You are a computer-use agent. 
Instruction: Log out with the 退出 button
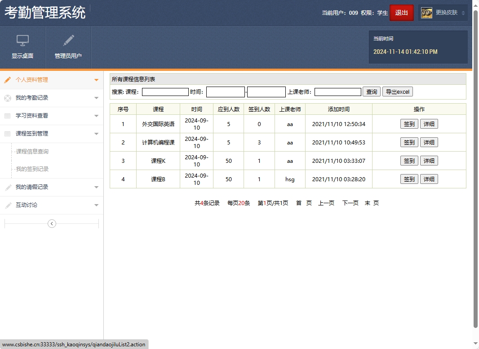click(401, 13)
